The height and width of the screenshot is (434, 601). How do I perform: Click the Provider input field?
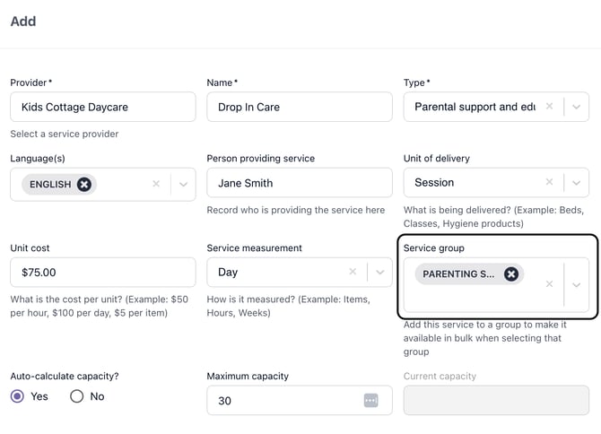click(x=102, y=107)
